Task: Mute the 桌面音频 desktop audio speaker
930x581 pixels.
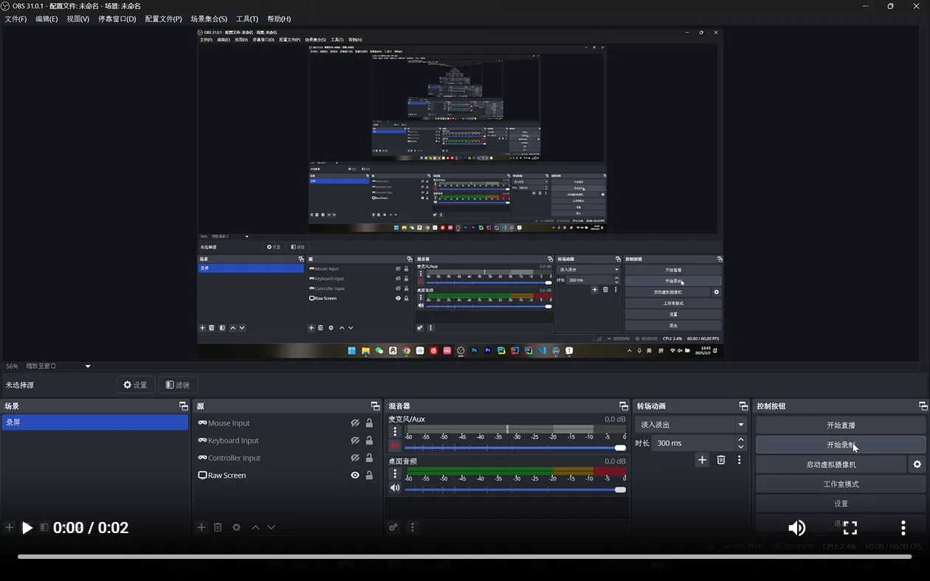Action: pos(395,488)
